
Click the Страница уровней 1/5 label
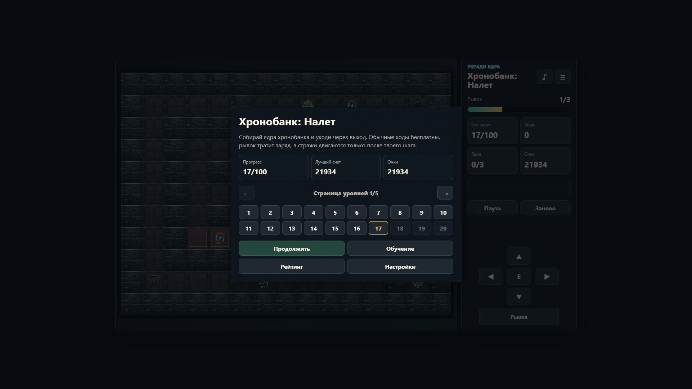click(346, 193)
